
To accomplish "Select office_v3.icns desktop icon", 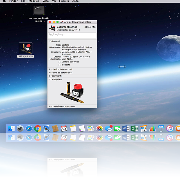I will pyautogui.click(x=26, y=48).
